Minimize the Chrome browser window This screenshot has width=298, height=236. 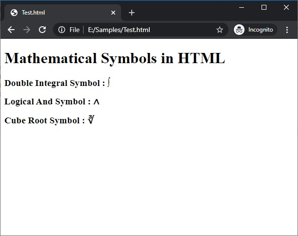[242, 7]
